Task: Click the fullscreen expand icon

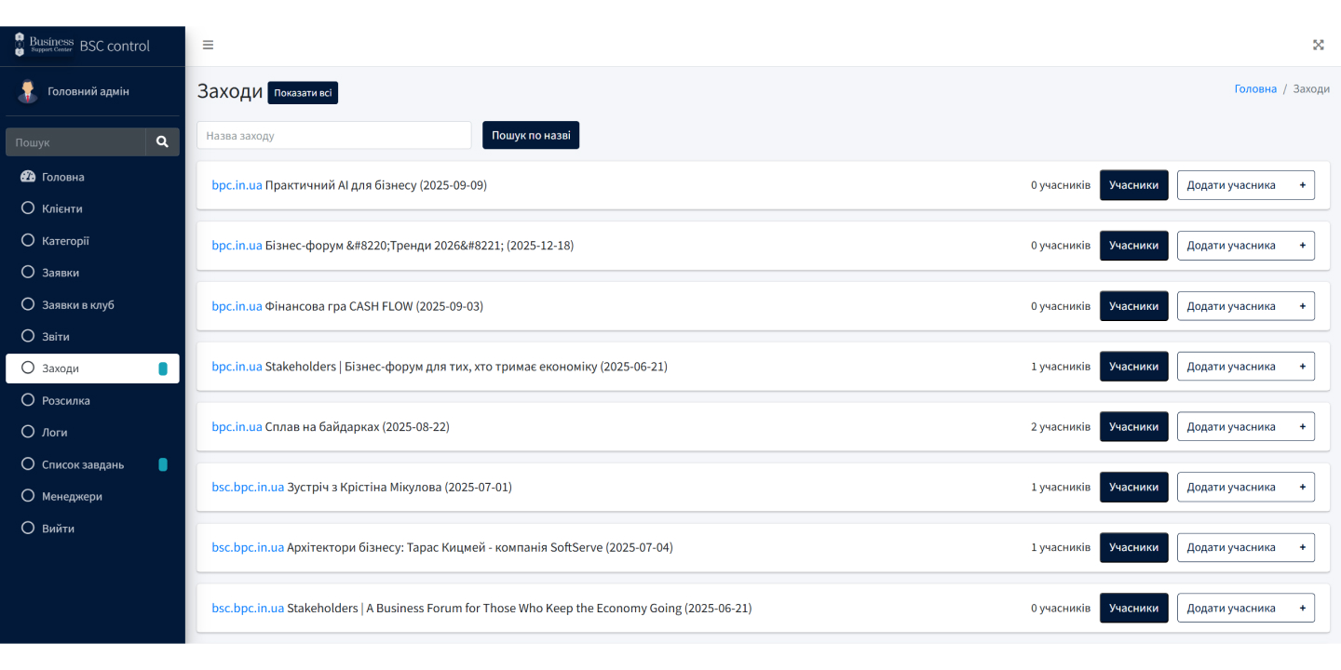Action: coord(1318,45)
